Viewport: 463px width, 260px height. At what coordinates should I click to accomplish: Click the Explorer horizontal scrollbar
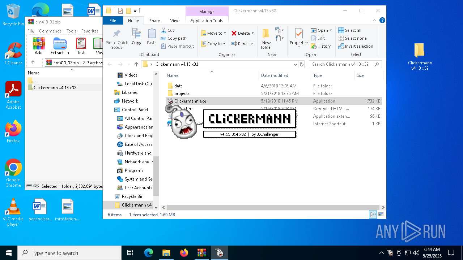[x=273, y=207]
